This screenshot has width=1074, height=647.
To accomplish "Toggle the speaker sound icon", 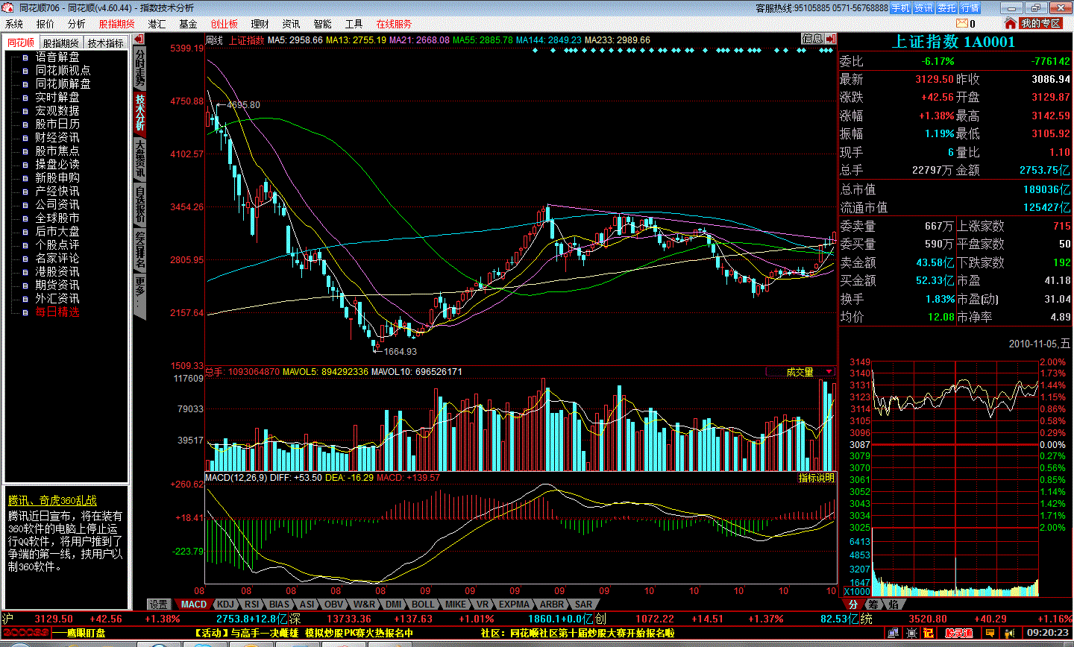I will [x=1009, y=633].
